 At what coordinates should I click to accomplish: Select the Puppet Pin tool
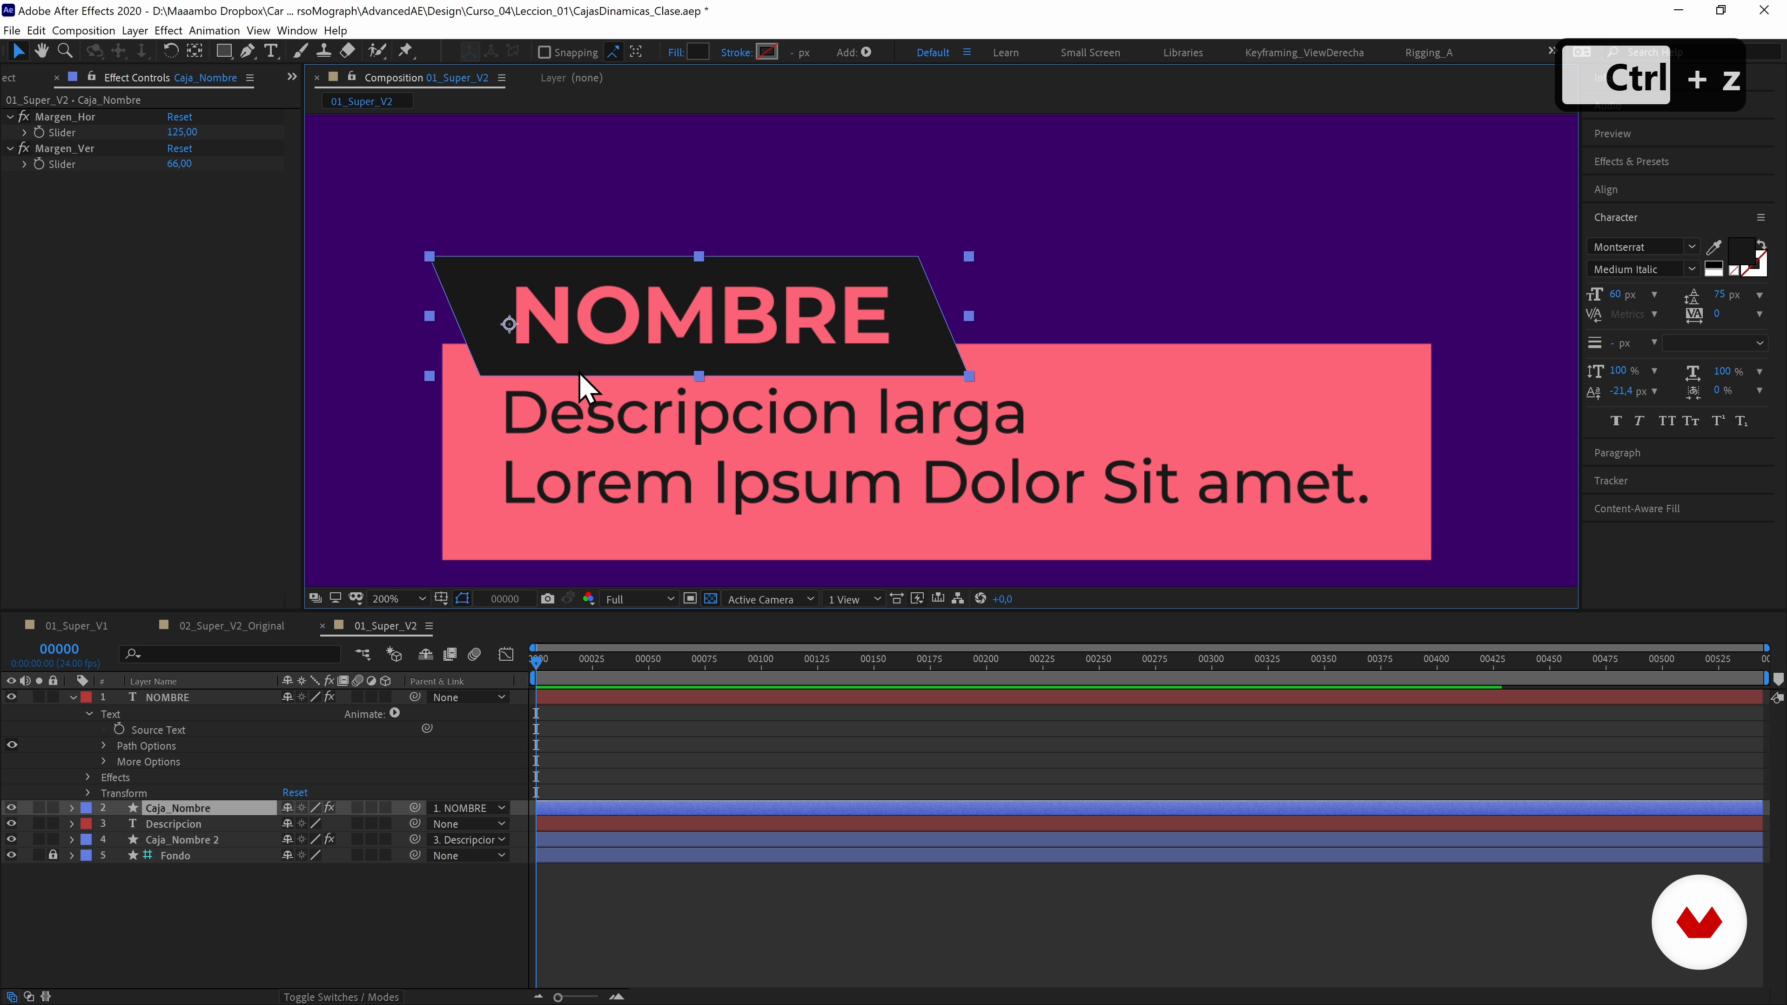pos(406,51)
